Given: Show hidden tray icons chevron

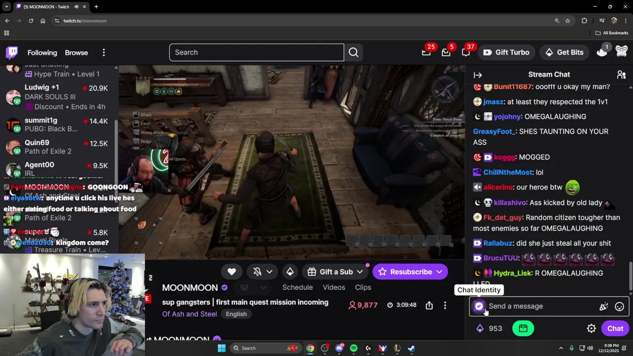Looking at the screenshot, I should [x=562, y=348].
